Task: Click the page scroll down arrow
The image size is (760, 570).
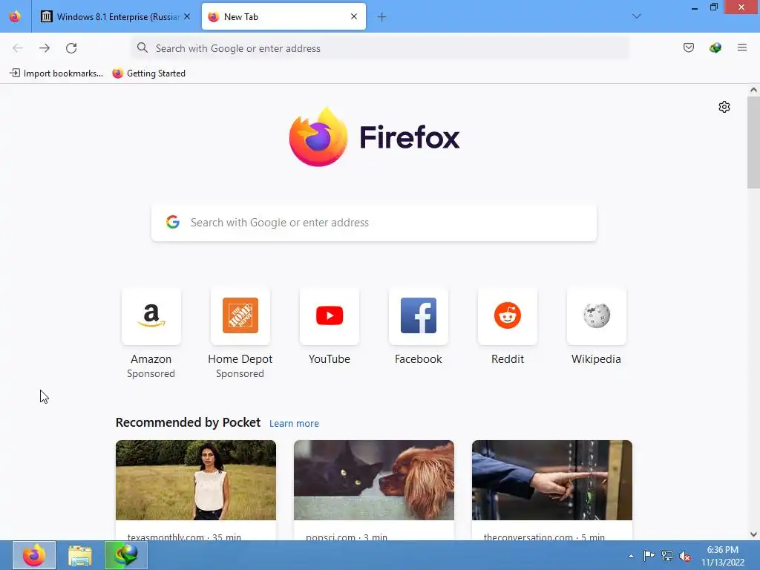Action: (x=753, y=534)
